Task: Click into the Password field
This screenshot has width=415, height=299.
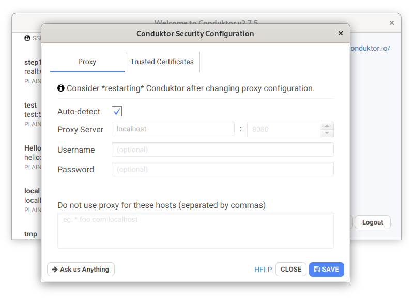Action: click(223, 169)
